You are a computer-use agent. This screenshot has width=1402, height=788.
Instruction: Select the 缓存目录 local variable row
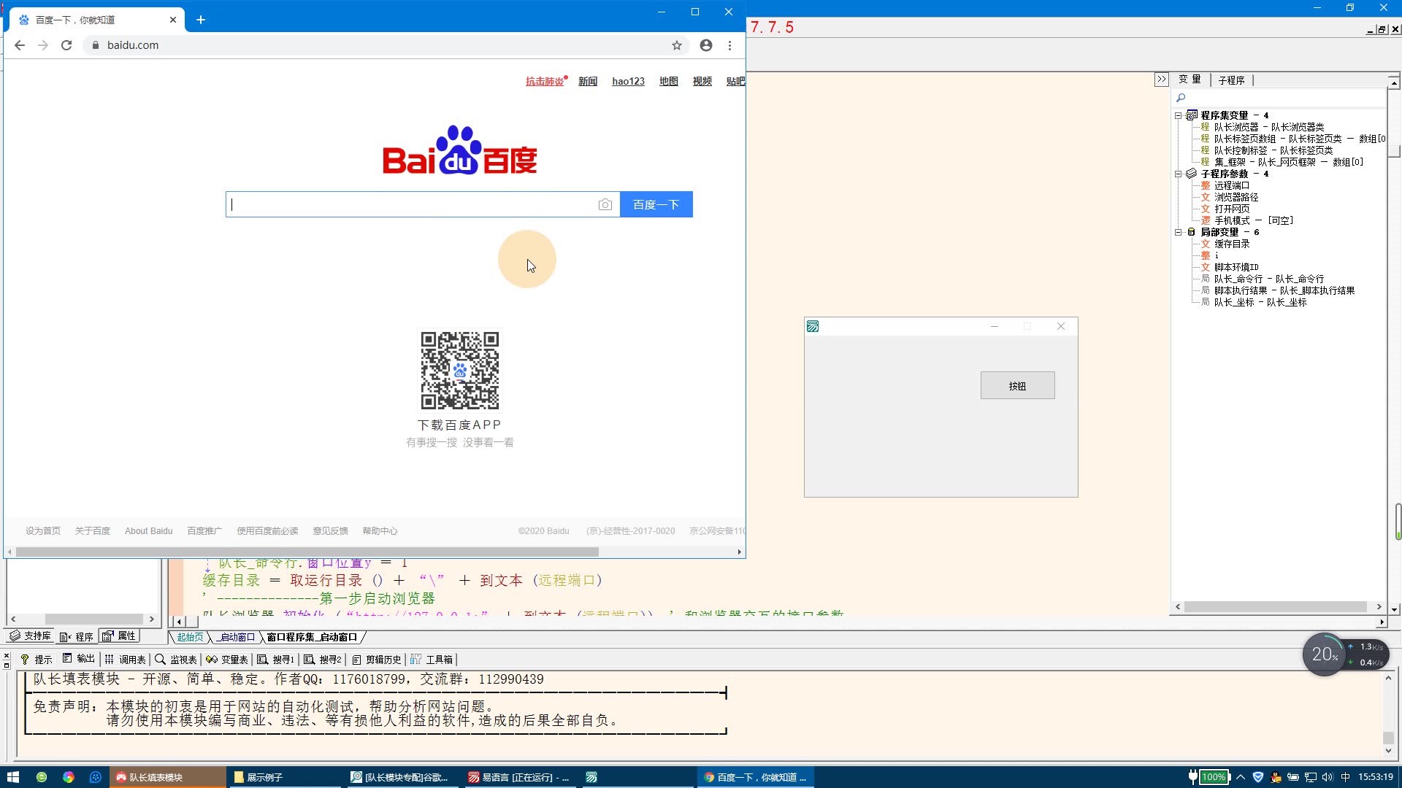coord(1232,244)
